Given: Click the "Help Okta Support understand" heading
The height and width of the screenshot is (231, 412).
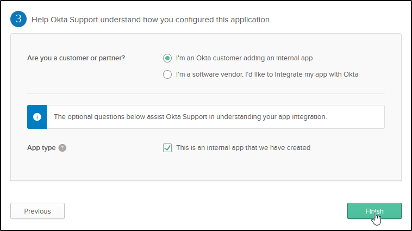Looking at the screenshot, I should pyautogui.click(x=151, y=20).
